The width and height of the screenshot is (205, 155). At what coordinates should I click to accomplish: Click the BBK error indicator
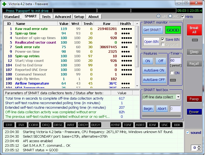tap(177, 125)
